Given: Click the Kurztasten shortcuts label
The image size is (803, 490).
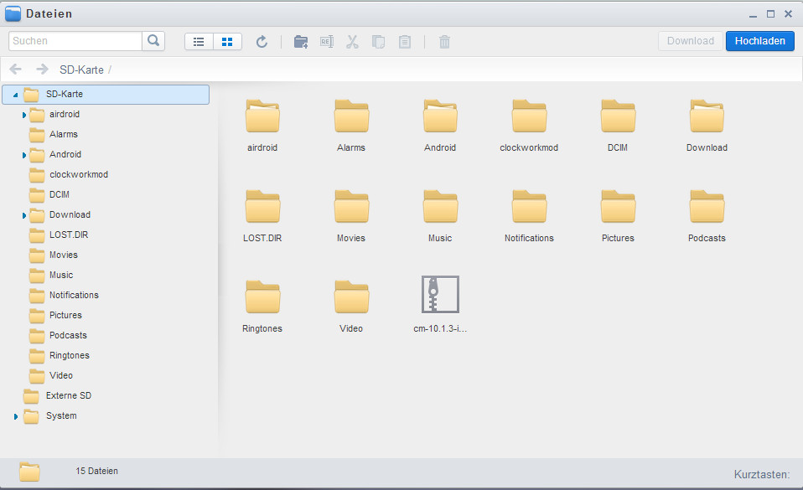Looking at the screenshot, I should click(762, 475).
